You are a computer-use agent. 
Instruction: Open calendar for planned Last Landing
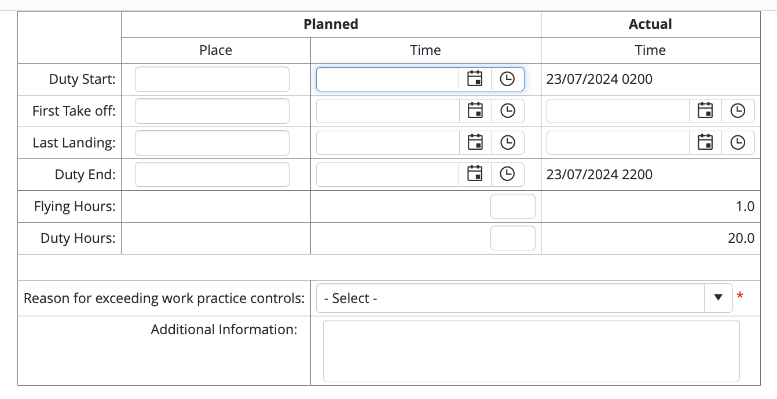475,143
